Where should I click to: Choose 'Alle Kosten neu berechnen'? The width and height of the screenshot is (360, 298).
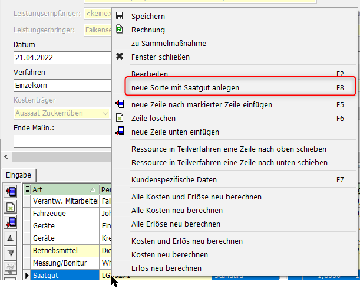click(x=177, y=210)
